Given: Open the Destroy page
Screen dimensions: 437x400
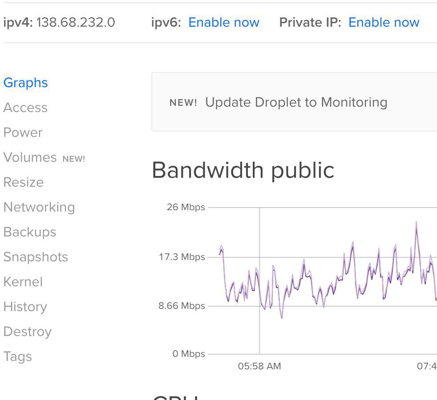Looking at the screenshot, I should click(28, 332).
